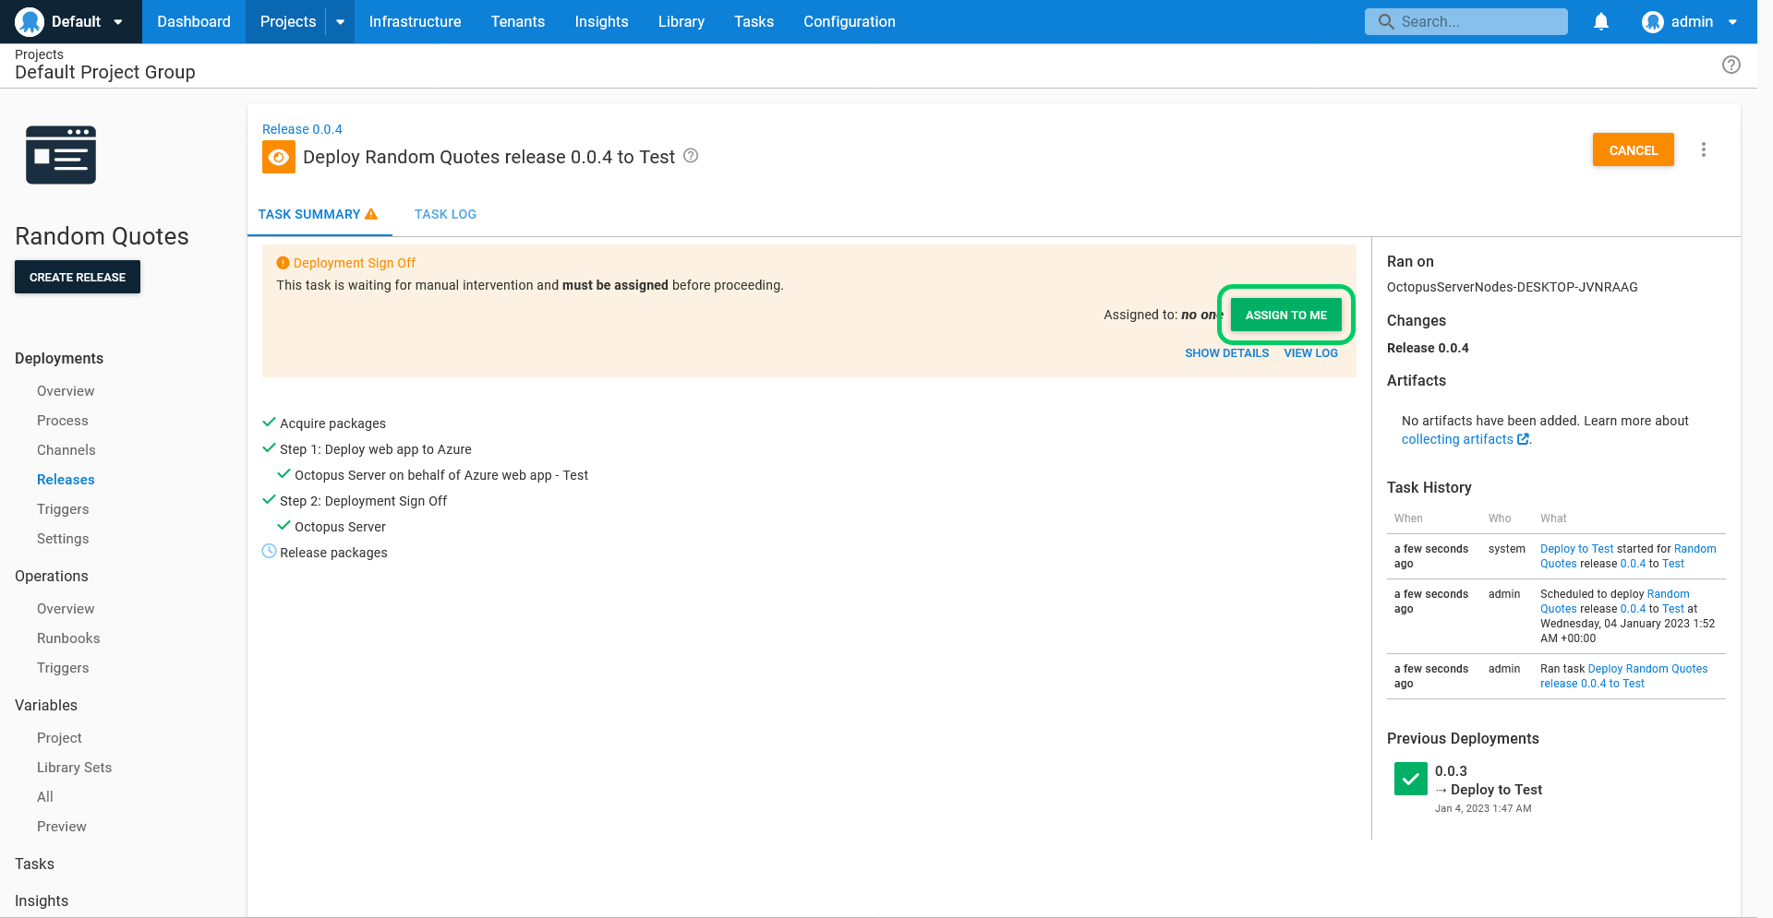Go to Dashboard in top navigation
This screenshot has height=918, width=1773.
[x=194, y=21]
